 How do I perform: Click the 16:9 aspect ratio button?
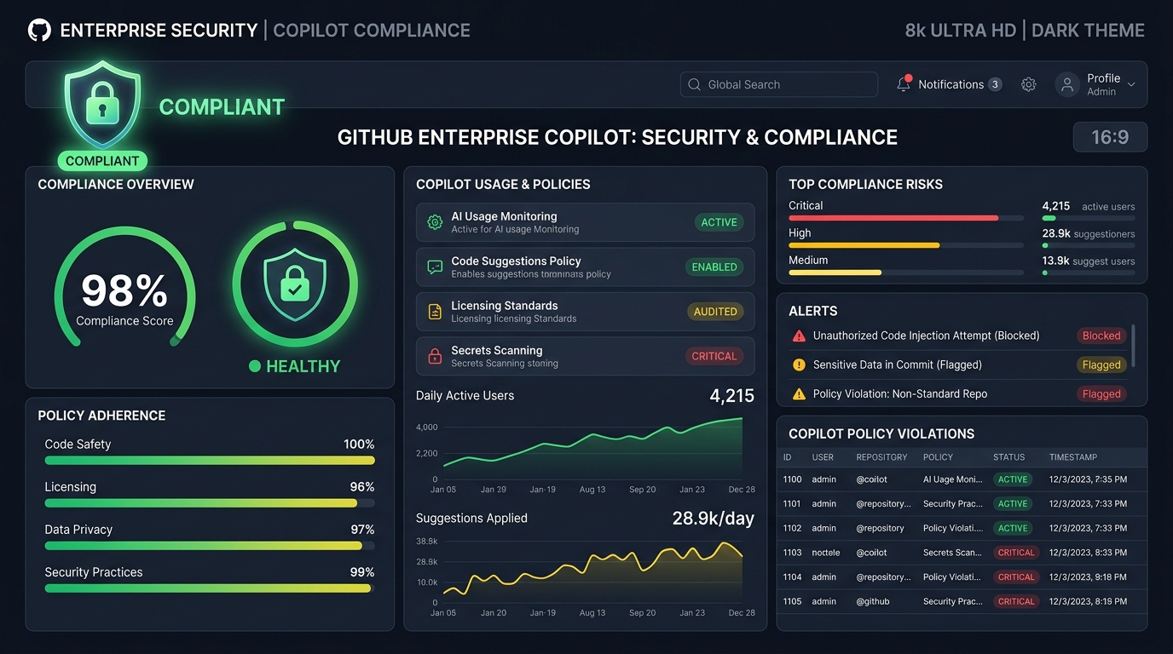click(x=1110, y=137)
